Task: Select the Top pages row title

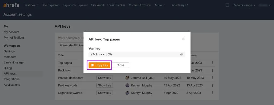Action: click(x=65, y=63)
